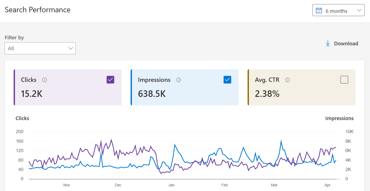
Task: Open the Clicks info icon
Action: (45, 80)
